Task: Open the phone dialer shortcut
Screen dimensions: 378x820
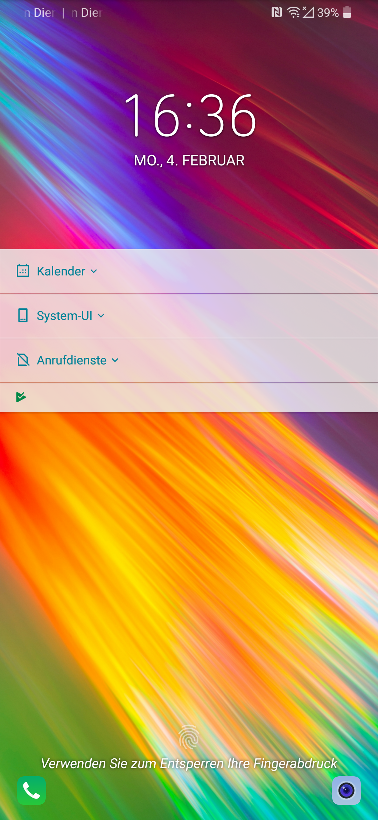Action: (31, 791)
